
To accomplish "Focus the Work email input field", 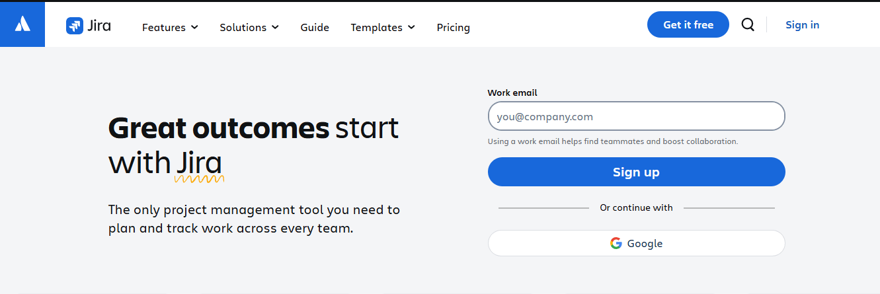I will 636,116.
